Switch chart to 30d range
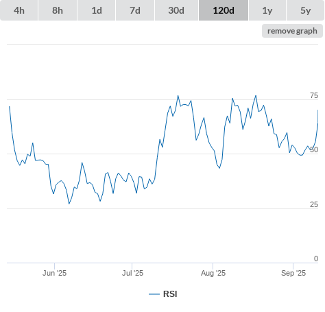This screenshot has width=325, height=312. (x=176, y=10)
